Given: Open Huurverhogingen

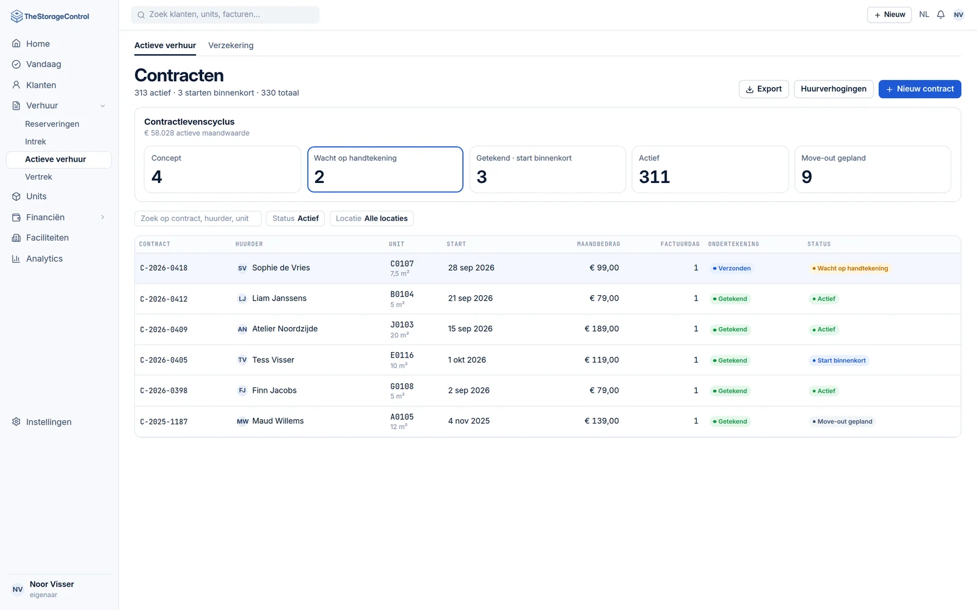Looking at the screenshot, I should [x=834, y=89].
